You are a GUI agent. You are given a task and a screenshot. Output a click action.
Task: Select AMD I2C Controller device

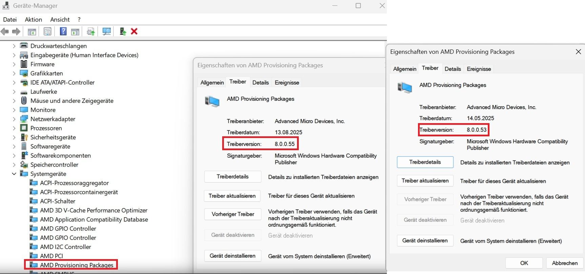[65, 247]
